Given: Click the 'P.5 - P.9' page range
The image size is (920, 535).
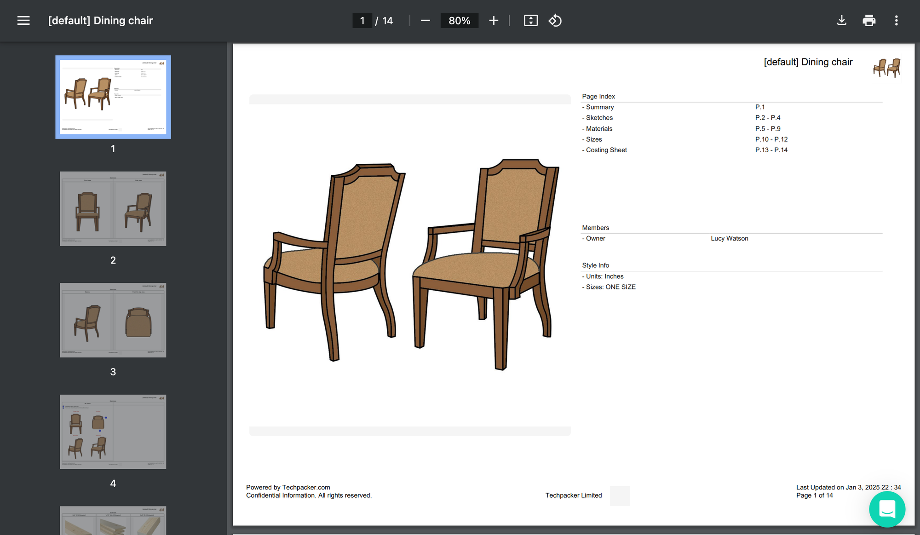Looking at the screenshot, I should coord(768,129).
